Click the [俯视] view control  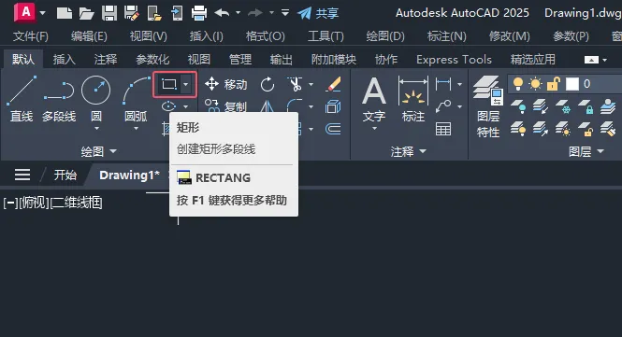pyautogui.click(x=34, y=203)
